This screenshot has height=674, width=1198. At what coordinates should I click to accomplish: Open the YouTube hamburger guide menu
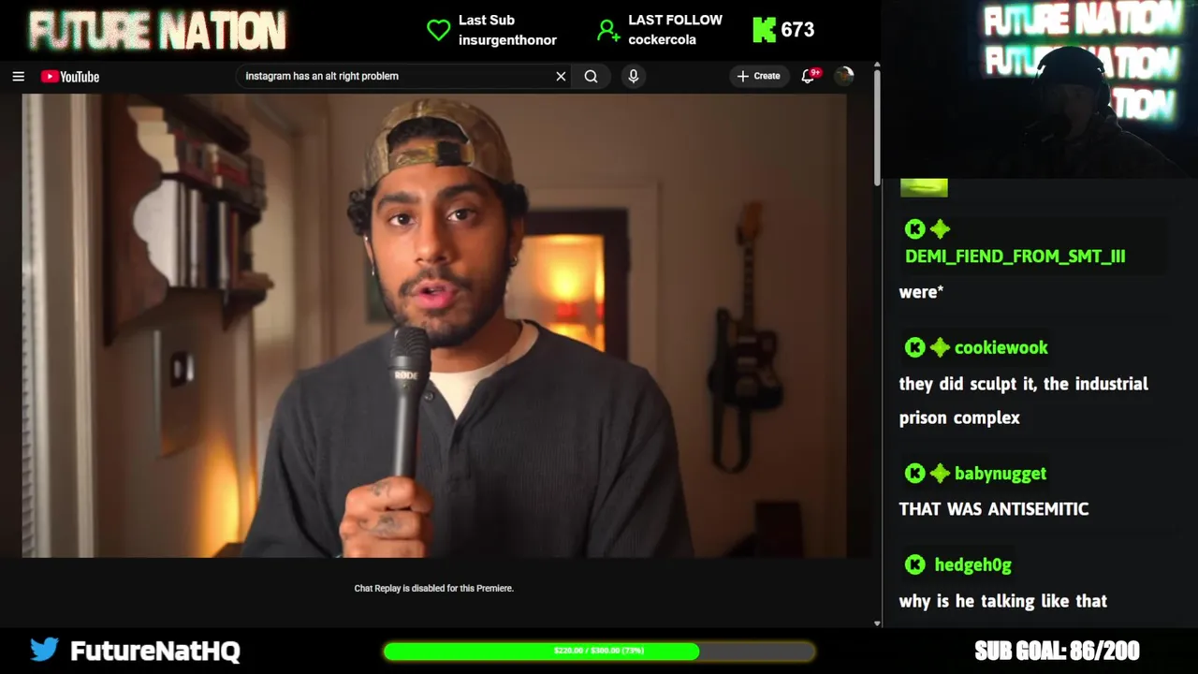pyautogui.click(x=18, y=77)
